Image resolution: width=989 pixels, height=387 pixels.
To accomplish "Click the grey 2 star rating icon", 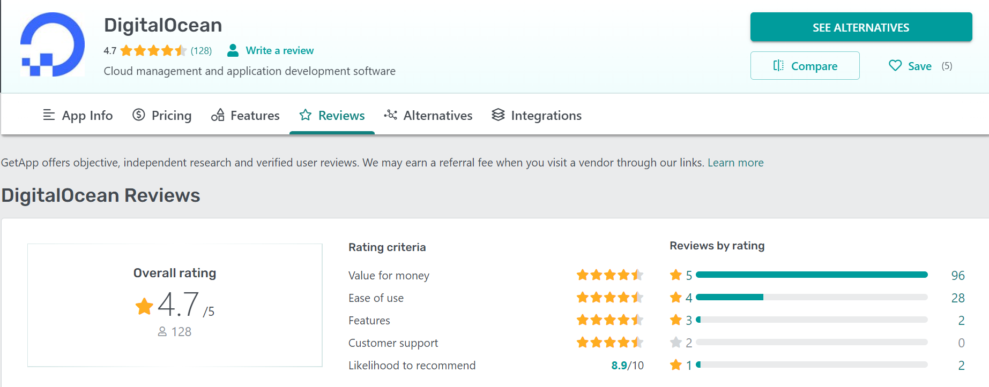I will tap(676, 343).
